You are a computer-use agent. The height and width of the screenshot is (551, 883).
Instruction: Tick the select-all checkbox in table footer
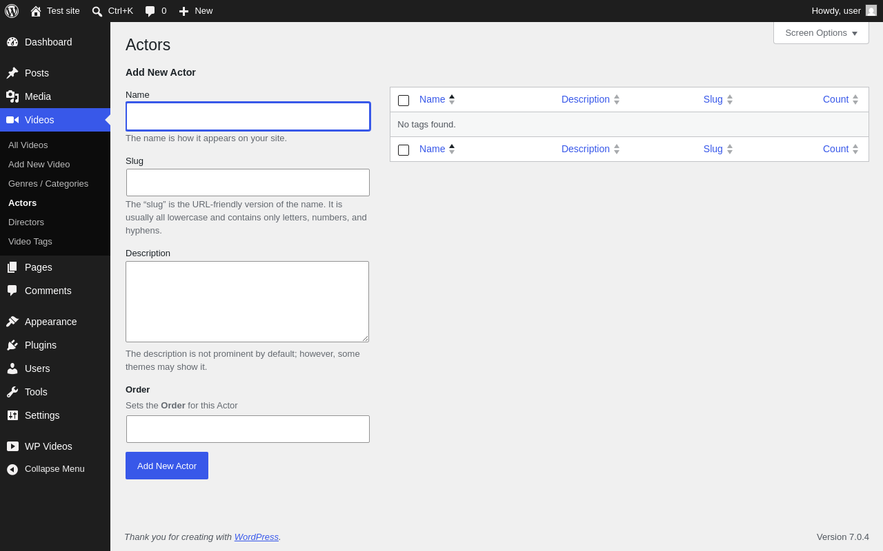click(404, 150)
